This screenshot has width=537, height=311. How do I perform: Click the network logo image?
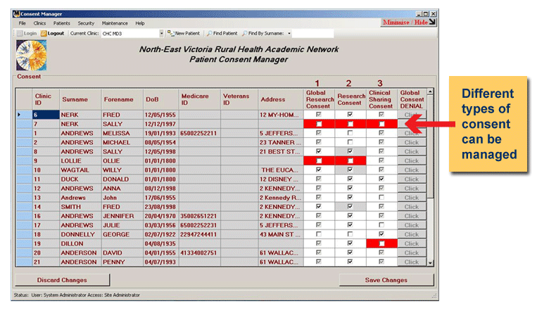coord(32,55)
